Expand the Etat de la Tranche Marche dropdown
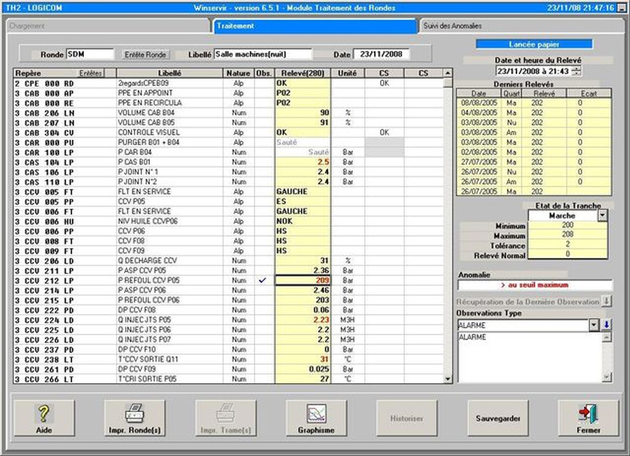Viewport: 630px width, 456px height. tap(602, 216)
